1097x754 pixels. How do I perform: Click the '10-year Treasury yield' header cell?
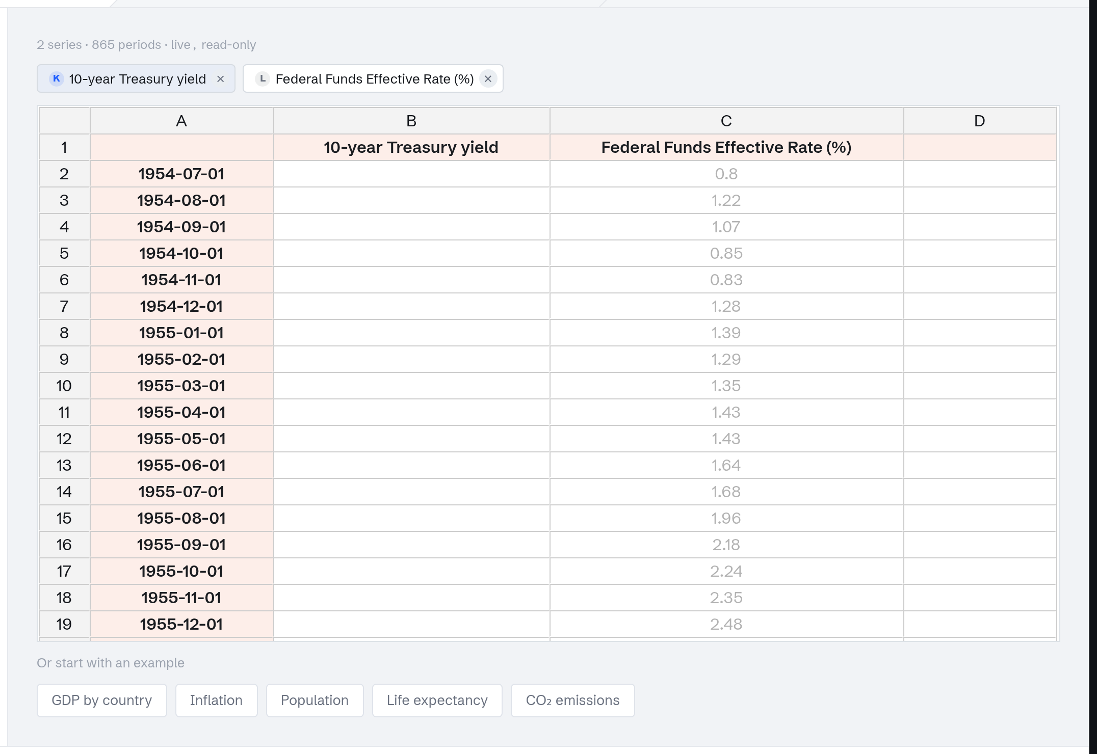(411, 147)
